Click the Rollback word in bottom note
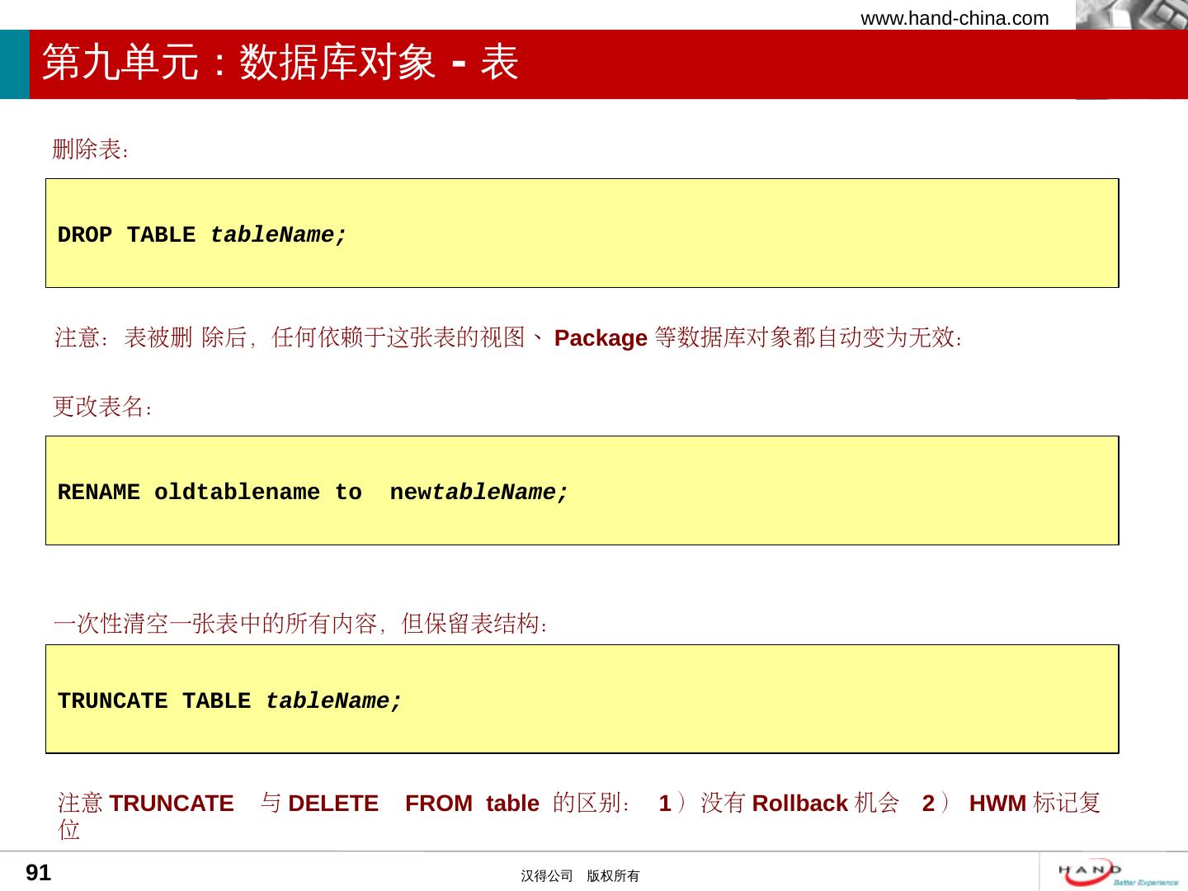 [x=799, y=804]
